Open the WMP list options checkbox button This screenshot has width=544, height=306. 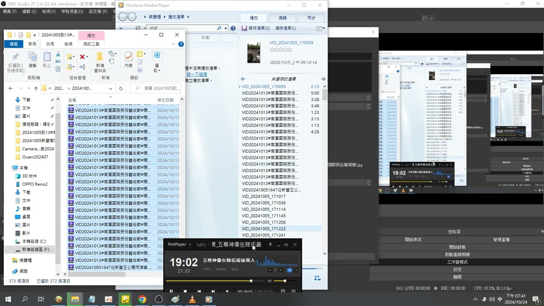pyautogui.click(x=320, y=28)
